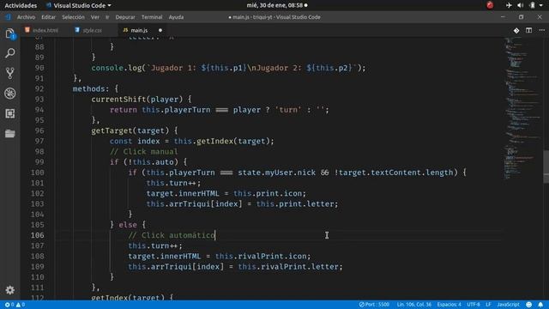Image resolution: width=549 pixels, height=309 pixels.
Task: Click on 'this.print.letter' on line 103
Action: coord(295,204)
